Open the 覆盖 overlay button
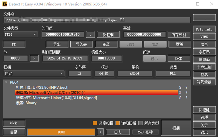This screenshot has height=137, width=218. (180, 44)
